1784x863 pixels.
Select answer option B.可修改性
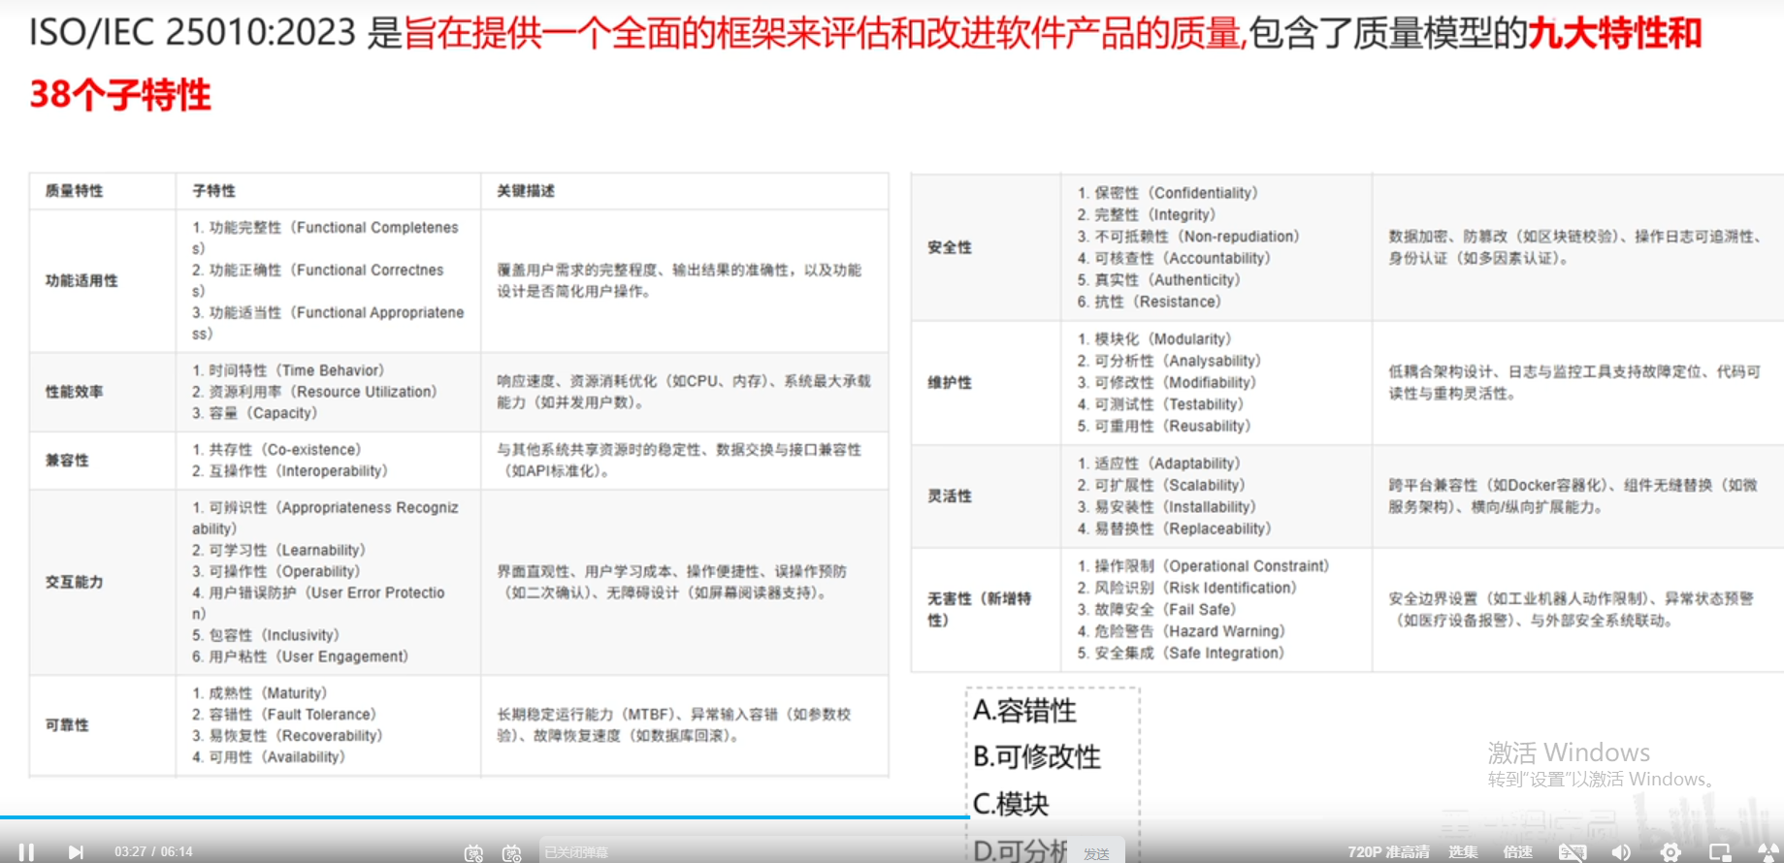pos(1036,756)
